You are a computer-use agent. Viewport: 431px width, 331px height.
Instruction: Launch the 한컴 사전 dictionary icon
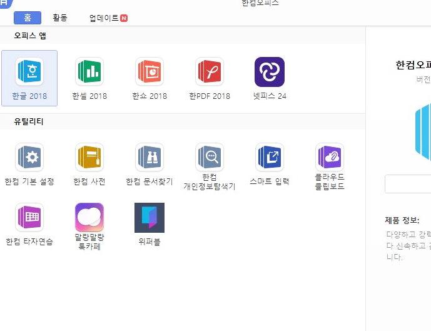coord(89,157)
